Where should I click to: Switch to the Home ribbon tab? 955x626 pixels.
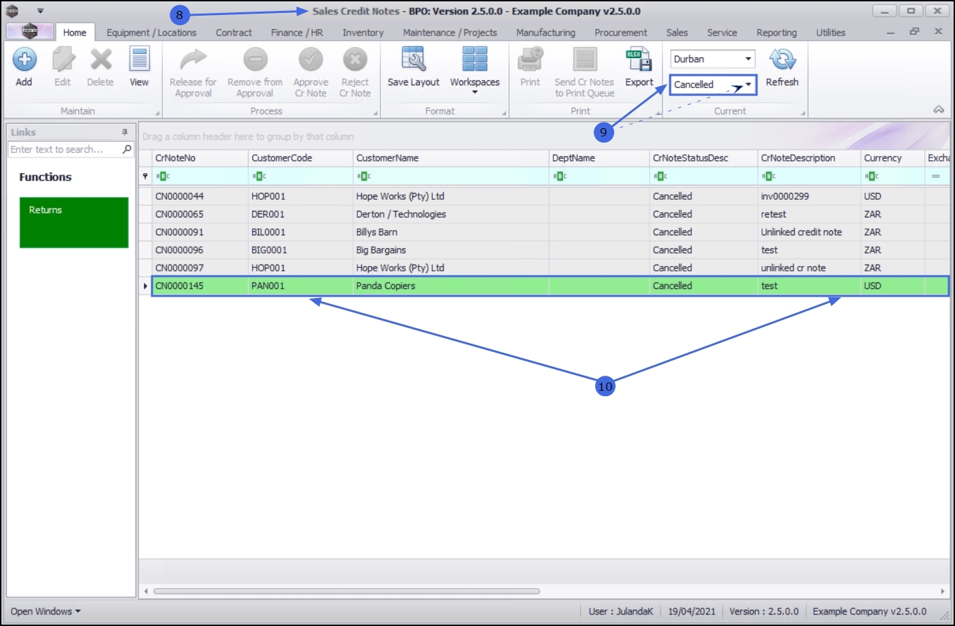75,33
